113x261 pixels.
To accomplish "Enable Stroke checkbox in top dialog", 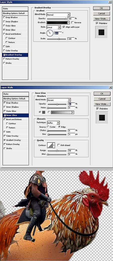I will point(4,63).
